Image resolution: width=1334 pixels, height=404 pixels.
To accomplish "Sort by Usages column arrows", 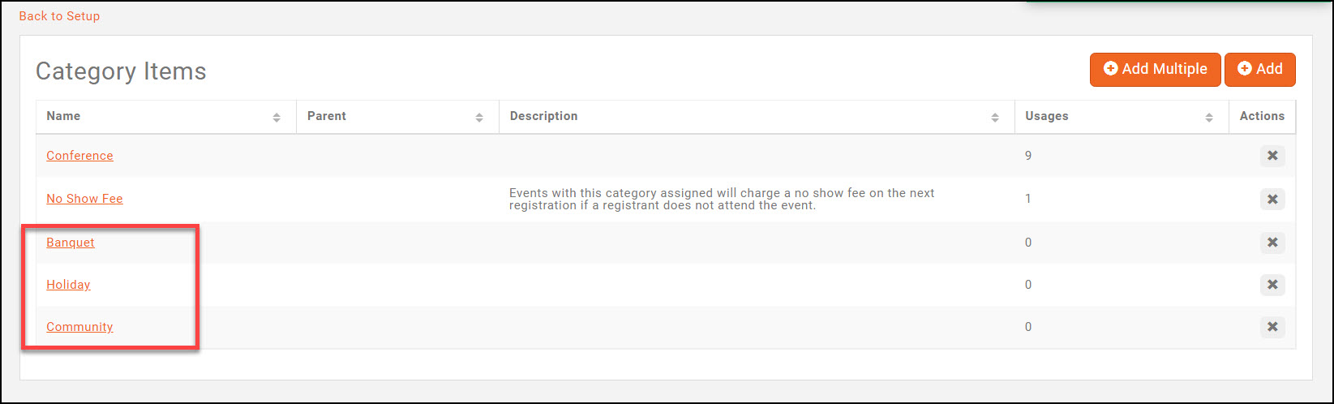I will tap(1209, 117).
